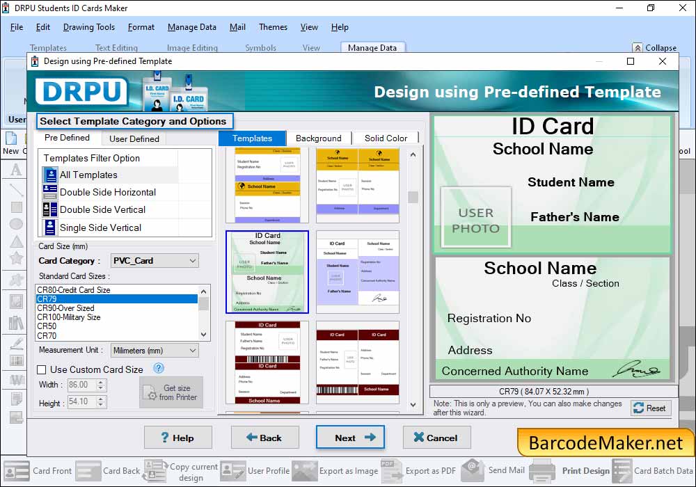Choose the Single Side Vertical icon
This screenshot has width=696, height=487.
click(x=49, y=227)
